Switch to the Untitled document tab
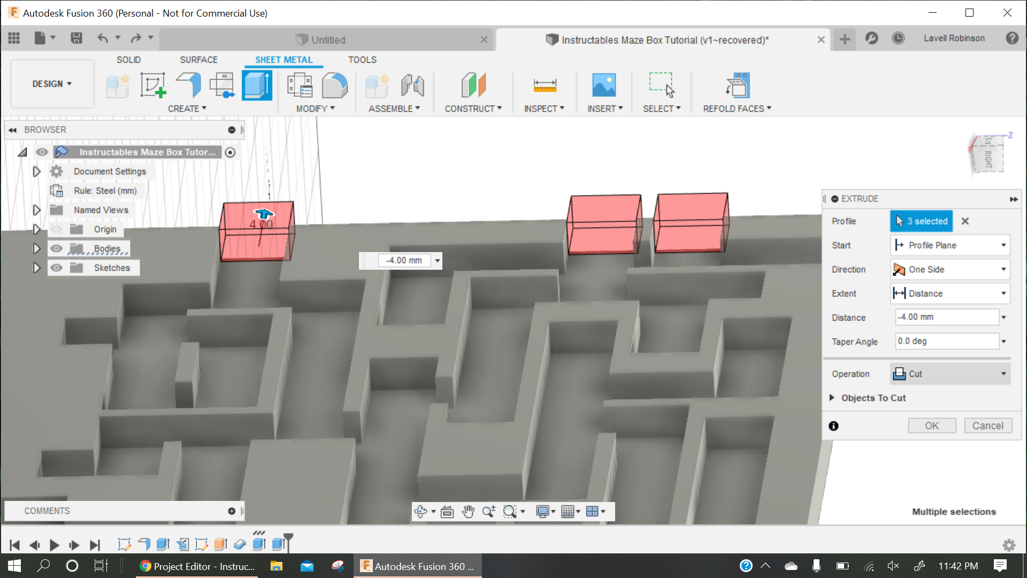1027x578 pixels. click(327, 40)
